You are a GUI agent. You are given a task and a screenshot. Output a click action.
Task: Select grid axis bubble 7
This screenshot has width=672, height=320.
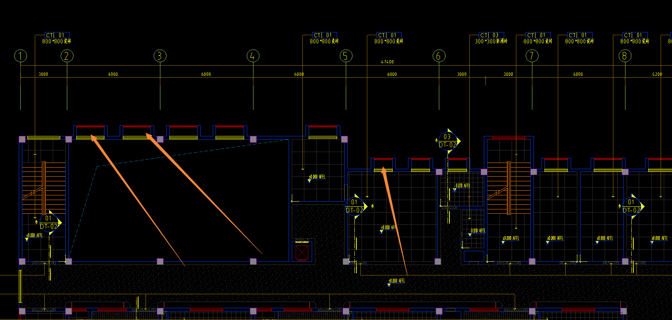click(x=532, y=56)
